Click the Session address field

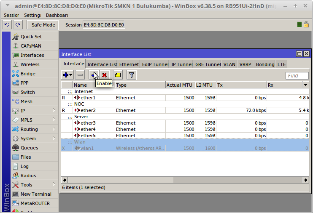tap(104, 25)
